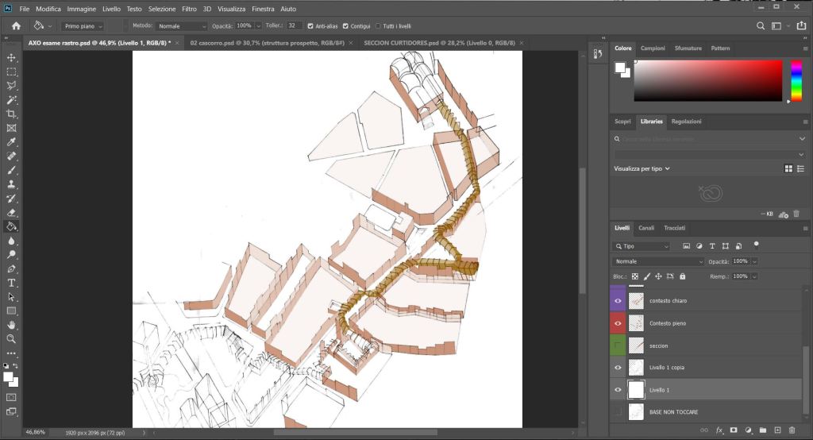The image size is (813, 440).
Task: Select the Paint Bucket tool
Action: coord(11,226)
